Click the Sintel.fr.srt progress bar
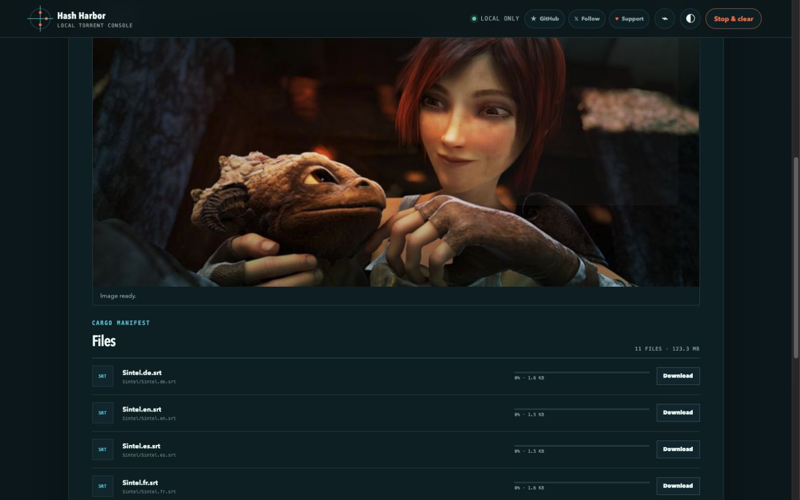Image resolution: width=800 pixels, height=500 pixels. click(x=582, y=482)
